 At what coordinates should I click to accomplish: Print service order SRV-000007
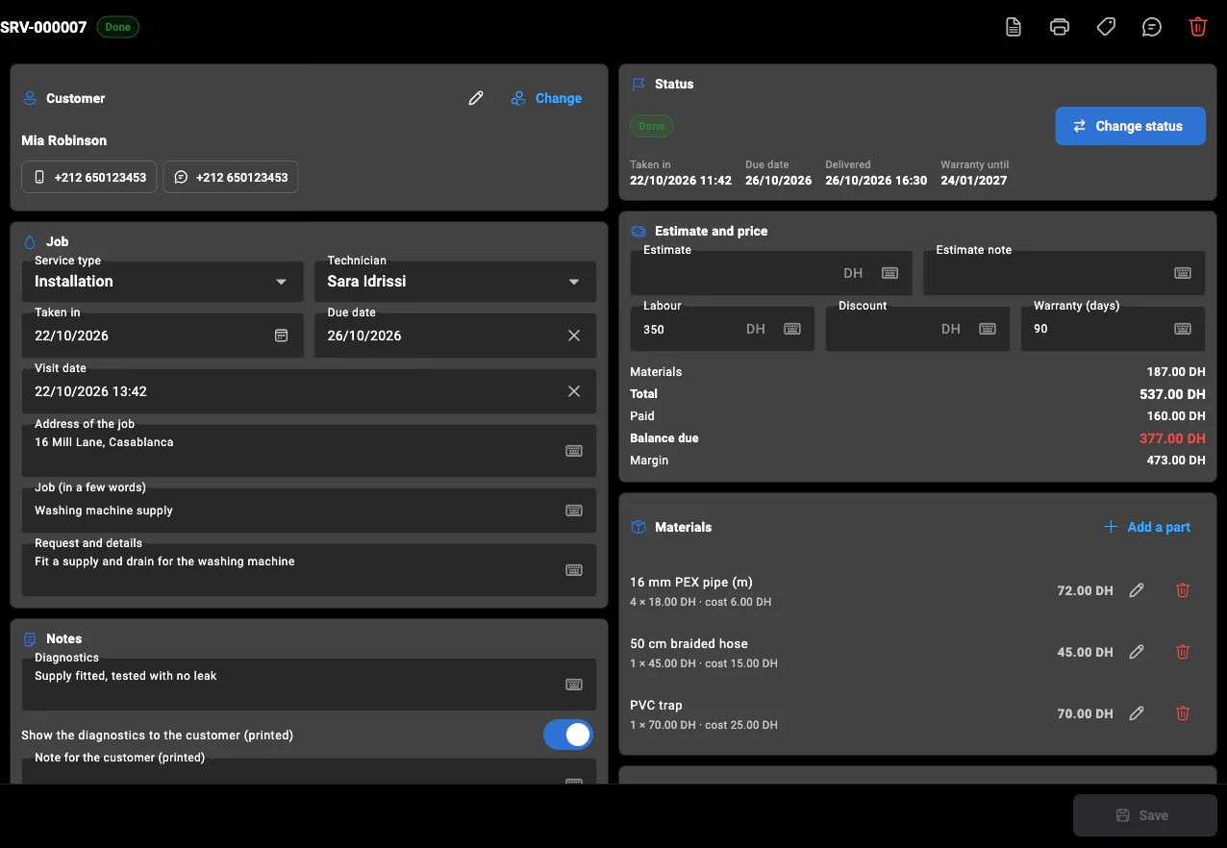[1060, 27]
